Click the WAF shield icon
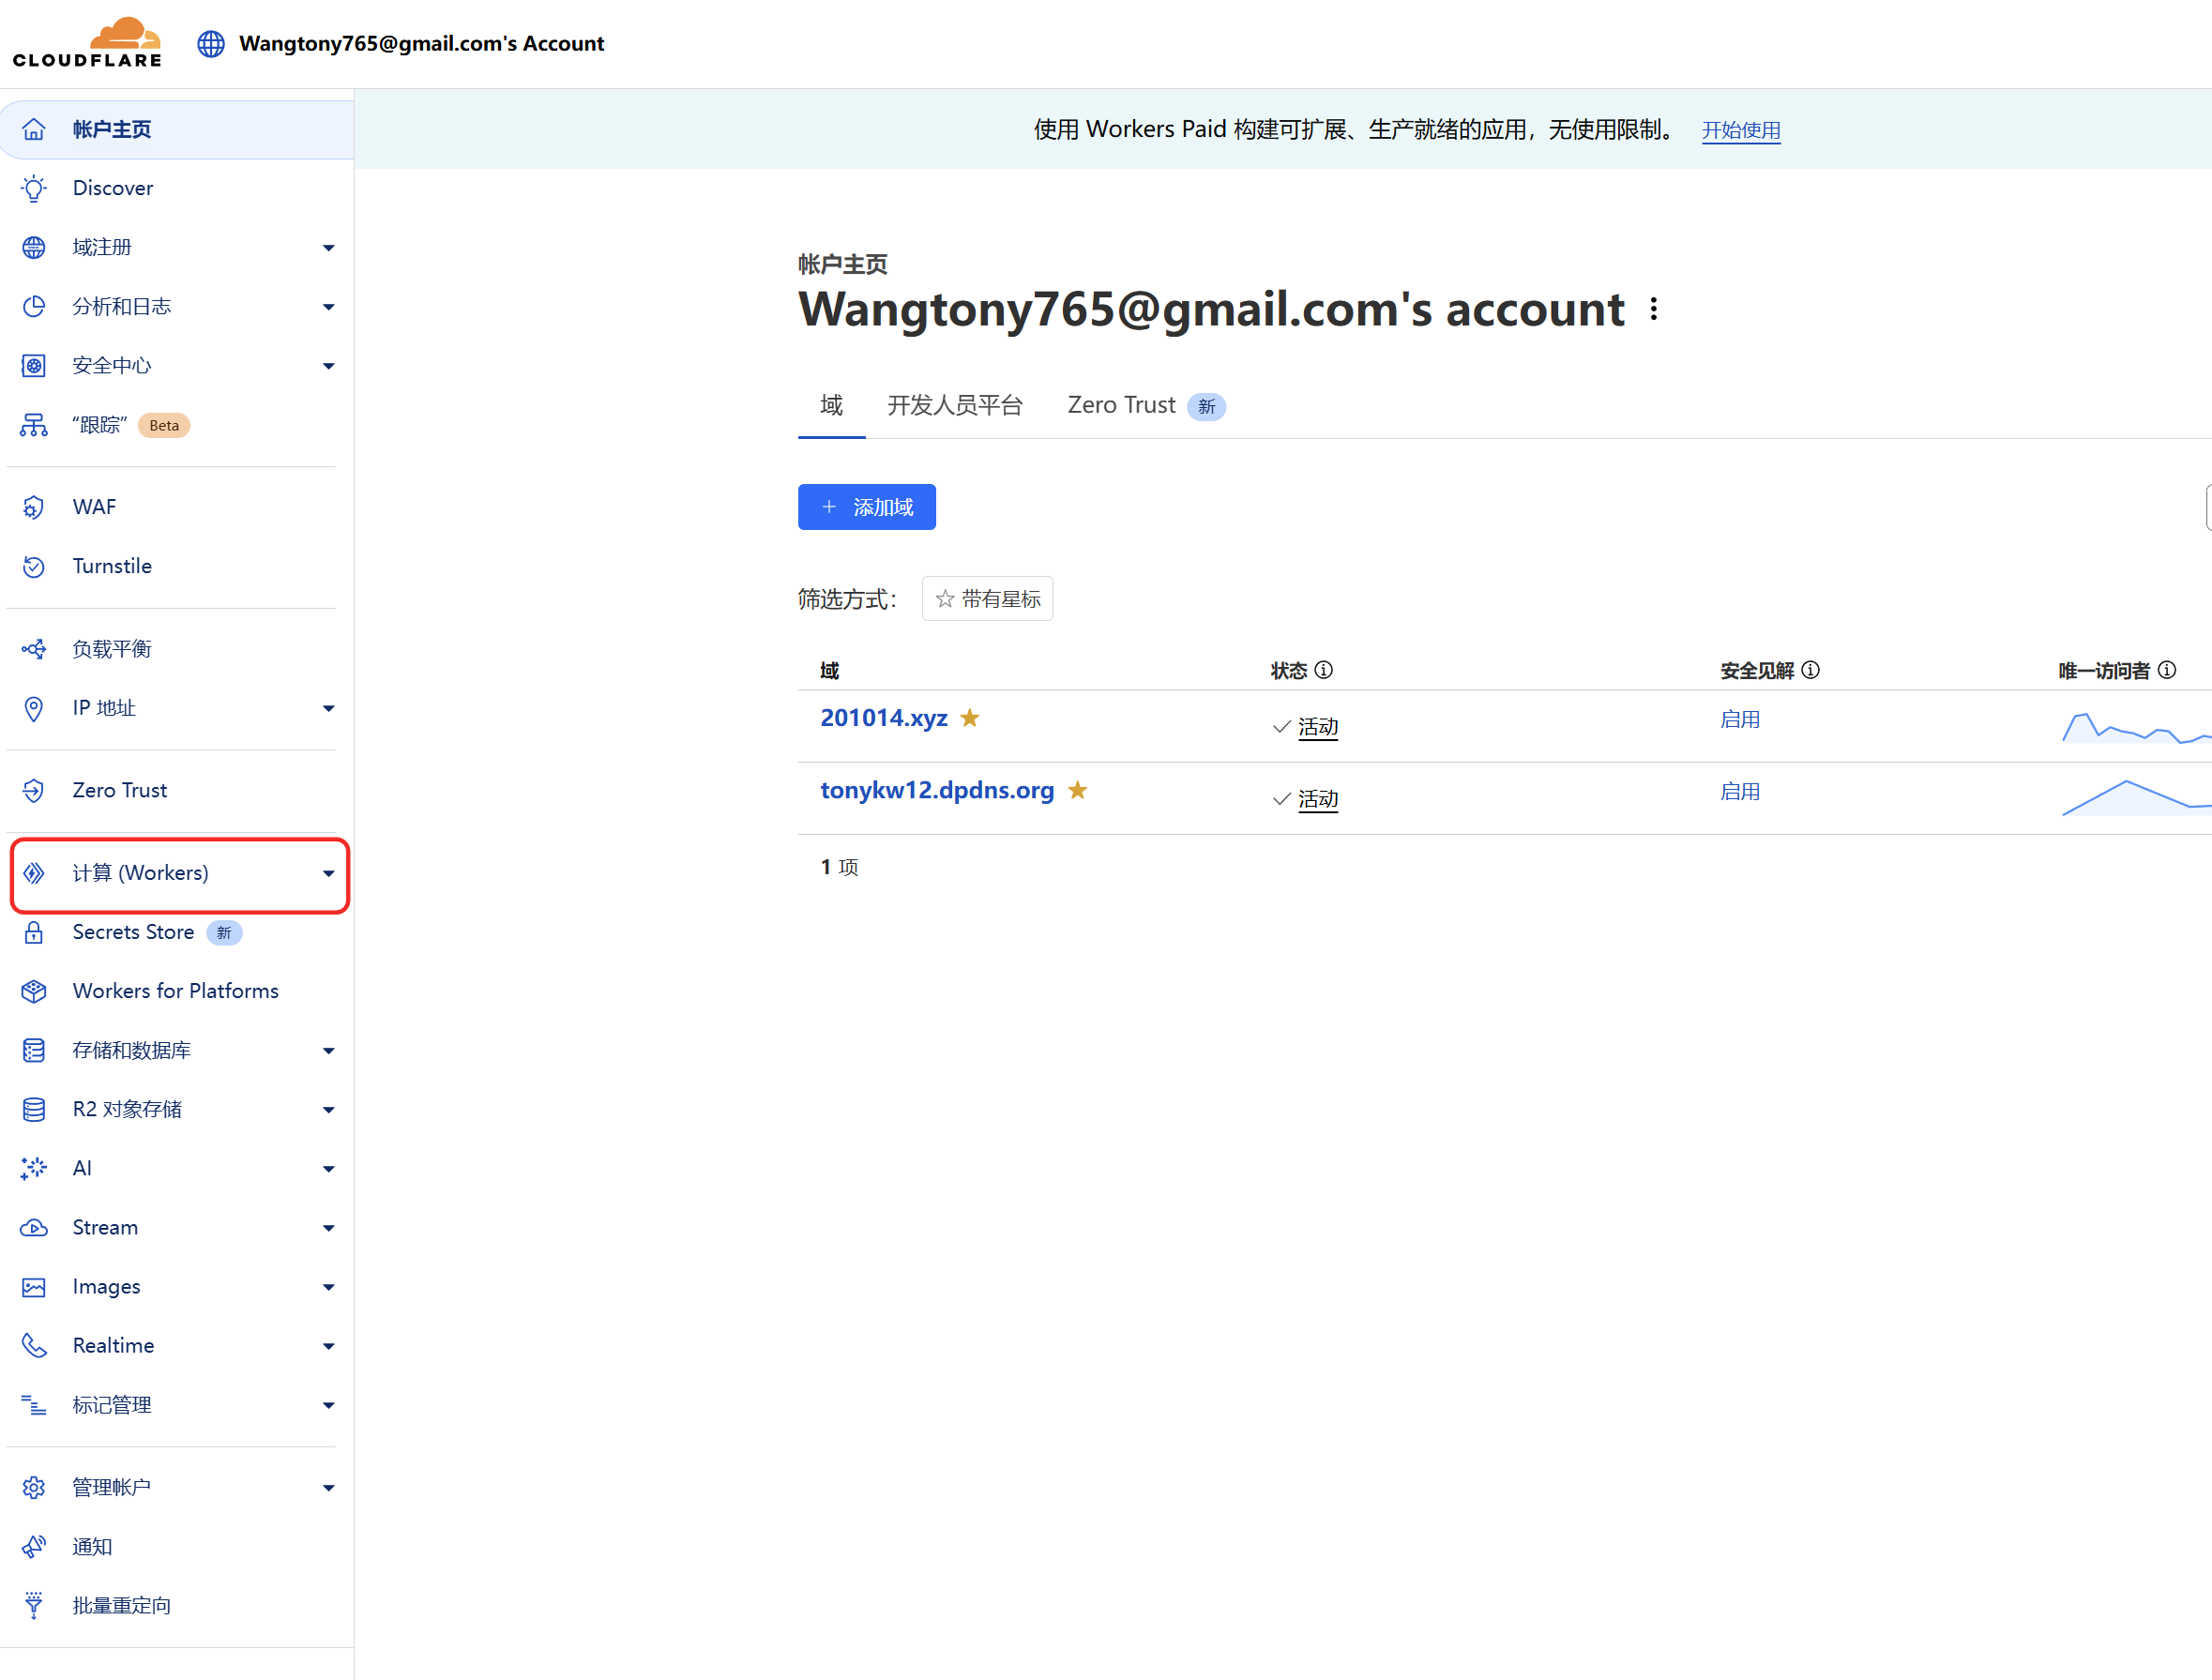Viewport: 2212px width, 1680px height. (x=34, y=507)
